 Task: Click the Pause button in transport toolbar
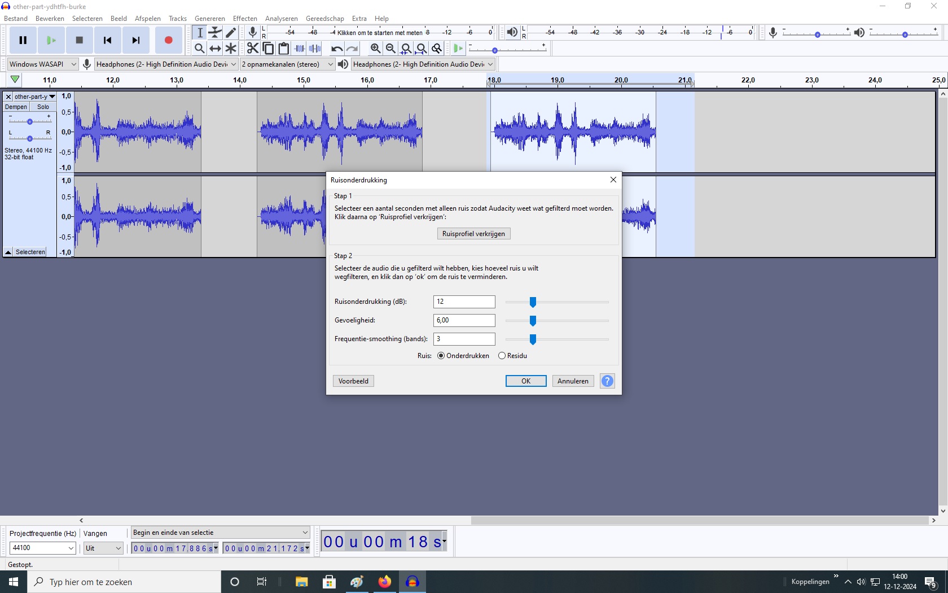click(x=23, y=40)
